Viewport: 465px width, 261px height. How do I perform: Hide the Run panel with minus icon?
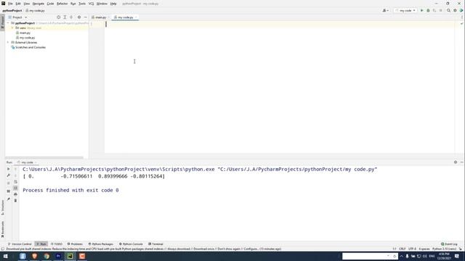(x=462, y=162)
